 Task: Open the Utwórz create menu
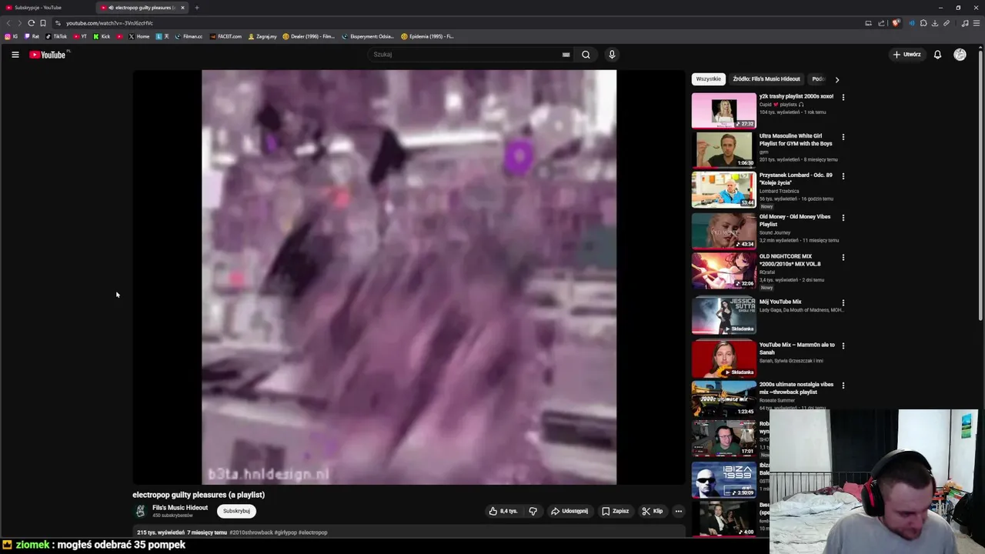(907, 55)
